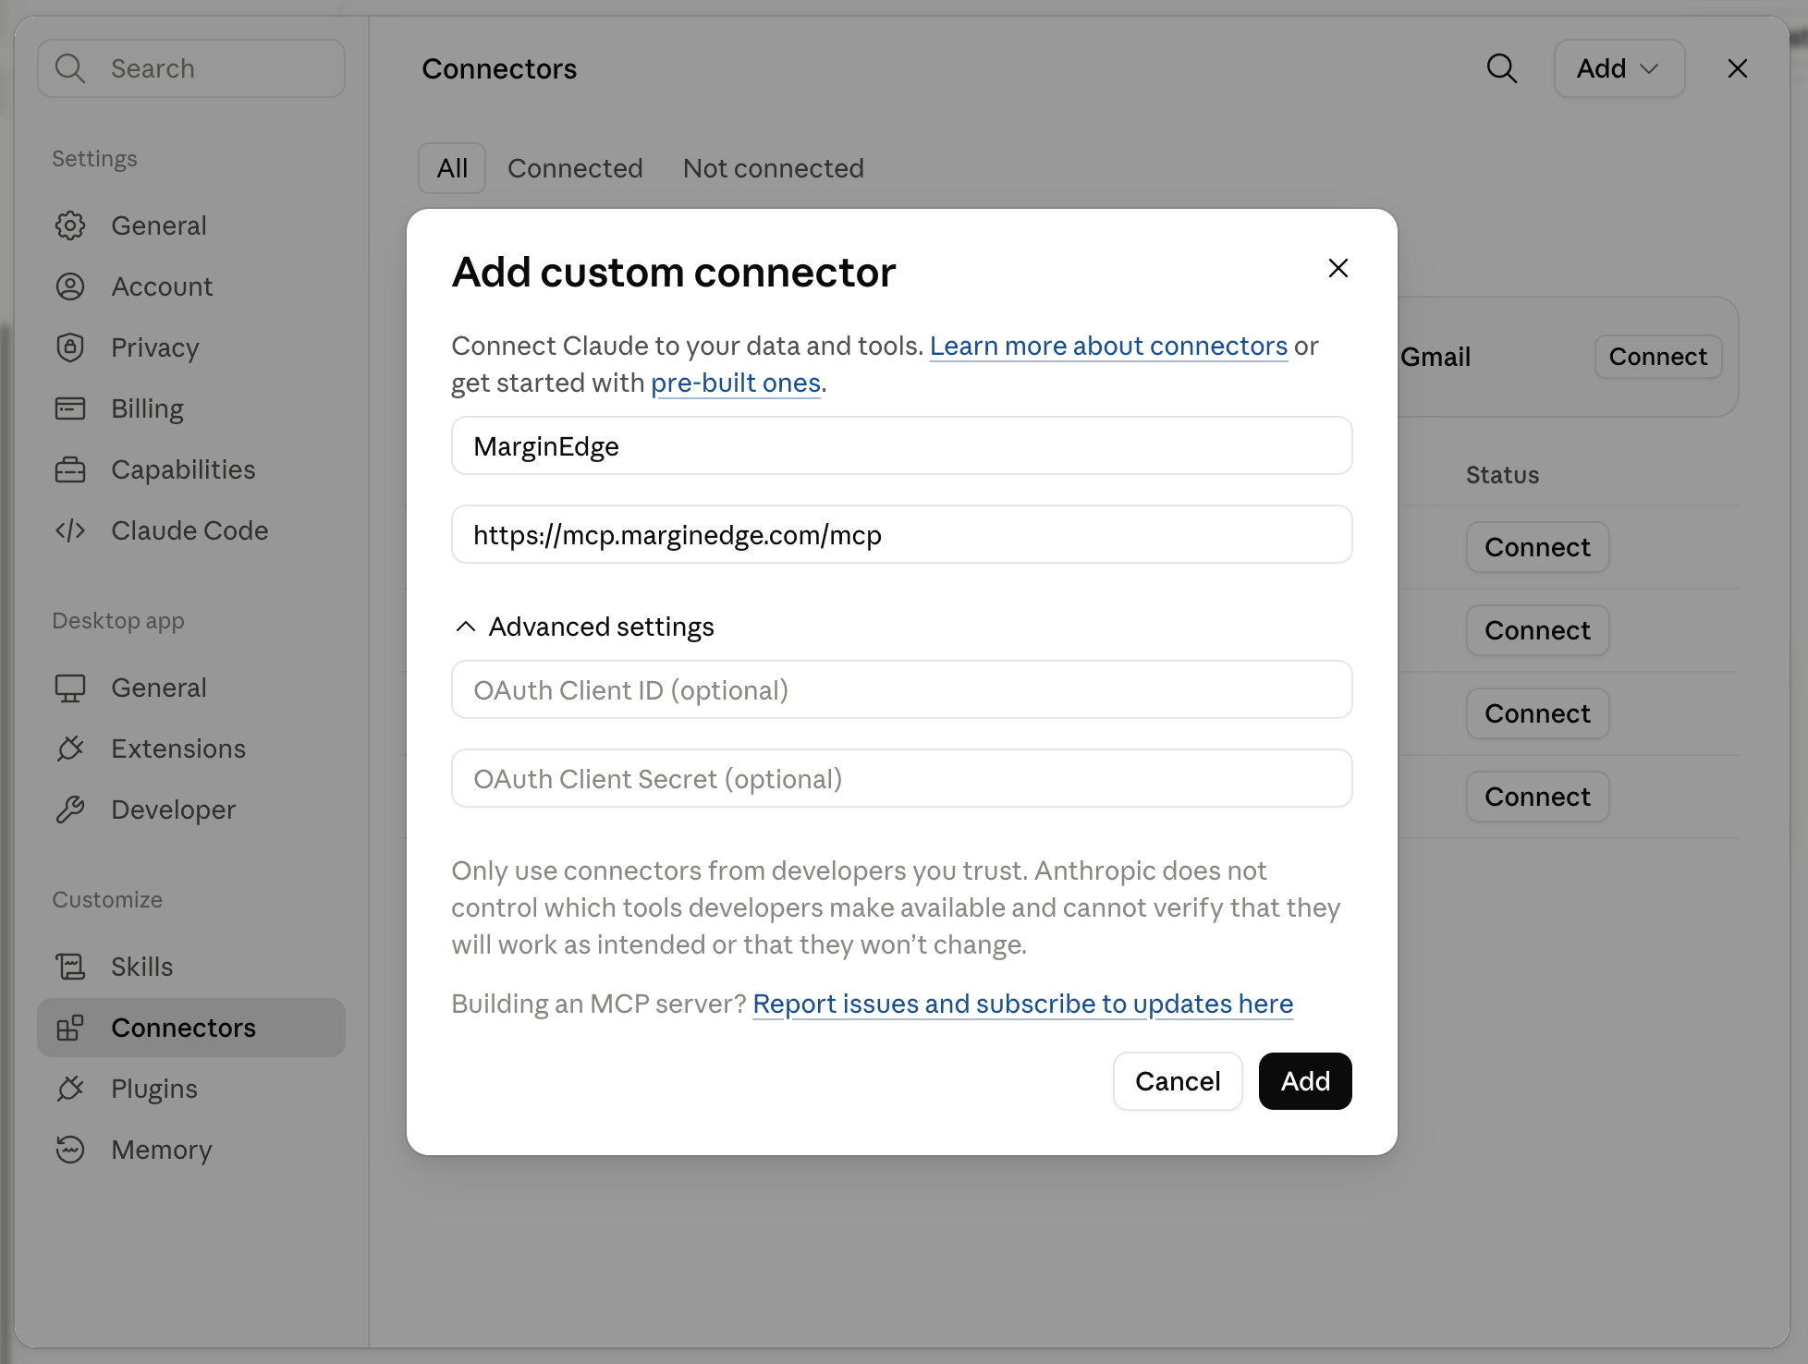Confirm with the black Add button

point(1305,1081)
